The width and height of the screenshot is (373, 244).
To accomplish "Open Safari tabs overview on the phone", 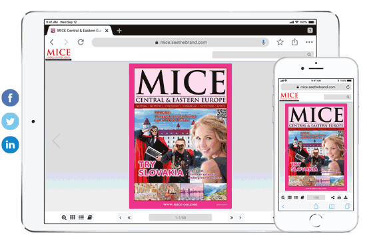I will point(348,206).
